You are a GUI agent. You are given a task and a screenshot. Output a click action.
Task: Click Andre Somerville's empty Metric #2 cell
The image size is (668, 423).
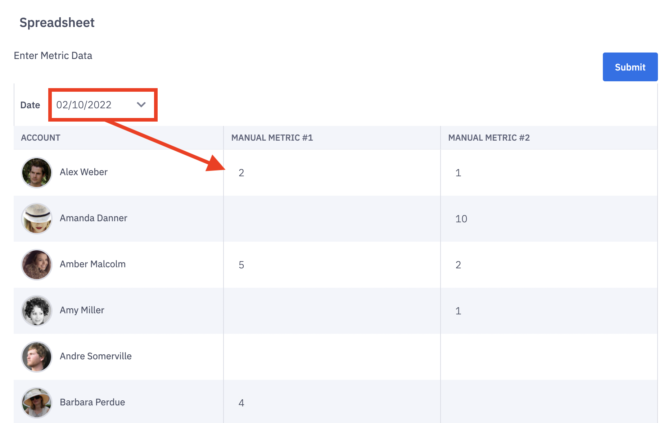point(548,357)
